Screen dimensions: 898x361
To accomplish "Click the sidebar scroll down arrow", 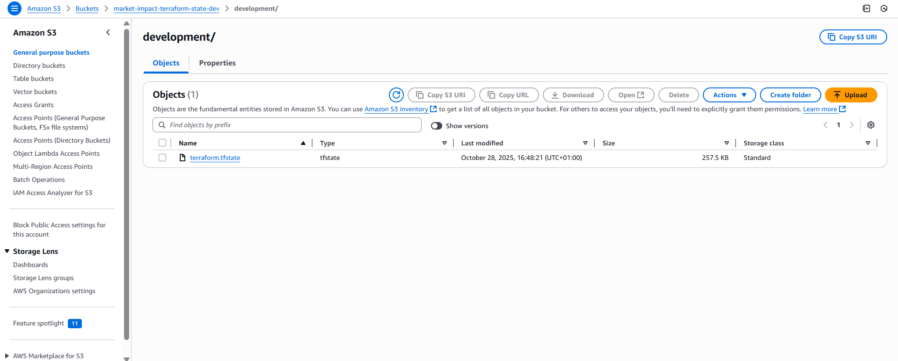I will click(126, 358).
